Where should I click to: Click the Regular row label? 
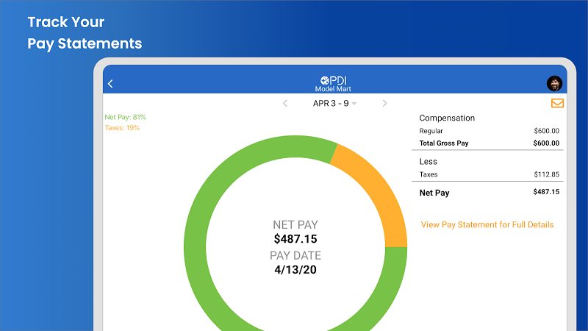pos(431,131)
